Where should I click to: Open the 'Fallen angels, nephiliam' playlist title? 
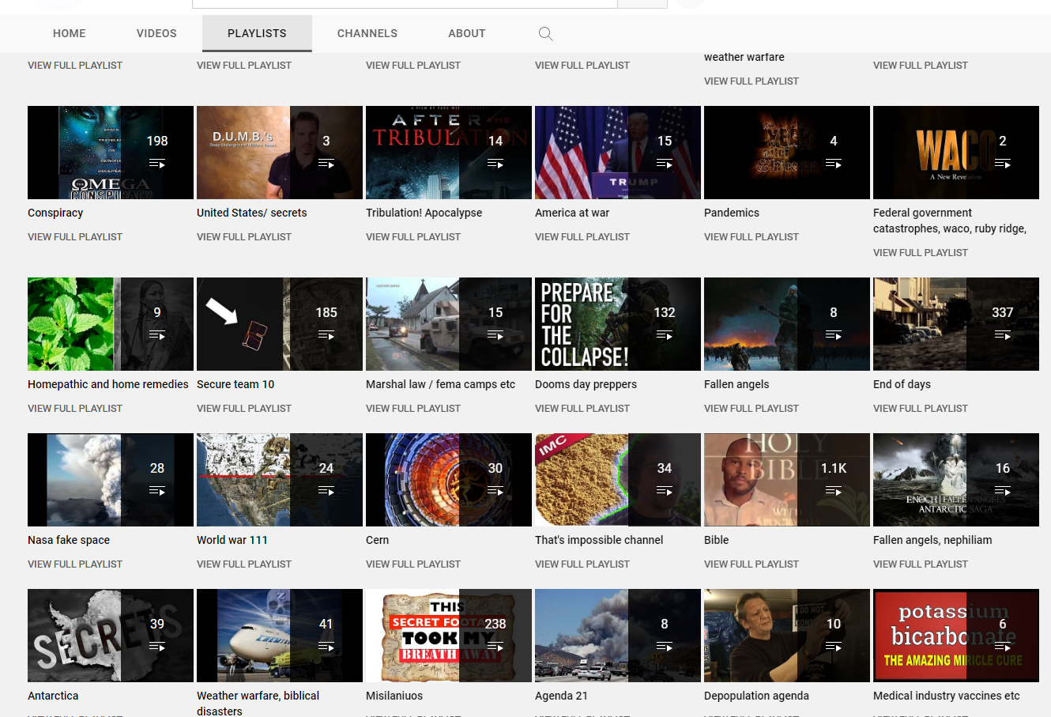tap(932, 540)
